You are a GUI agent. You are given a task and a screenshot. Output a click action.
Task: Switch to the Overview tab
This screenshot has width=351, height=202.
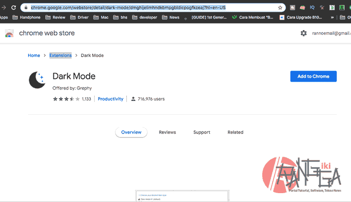coord(131,132)
